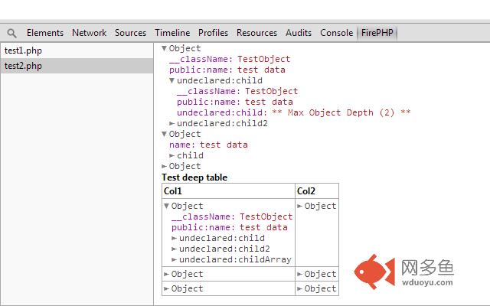The image size is (490, 306).
Task: Select the FirePHP tab
Action: click(378, 33)
